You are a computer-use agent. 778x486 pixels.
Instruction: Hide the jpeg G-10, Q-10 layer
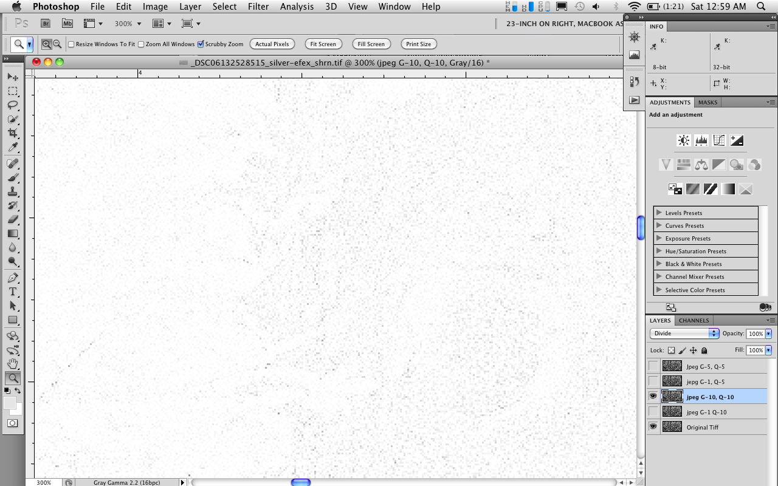[x=653, y=396]
